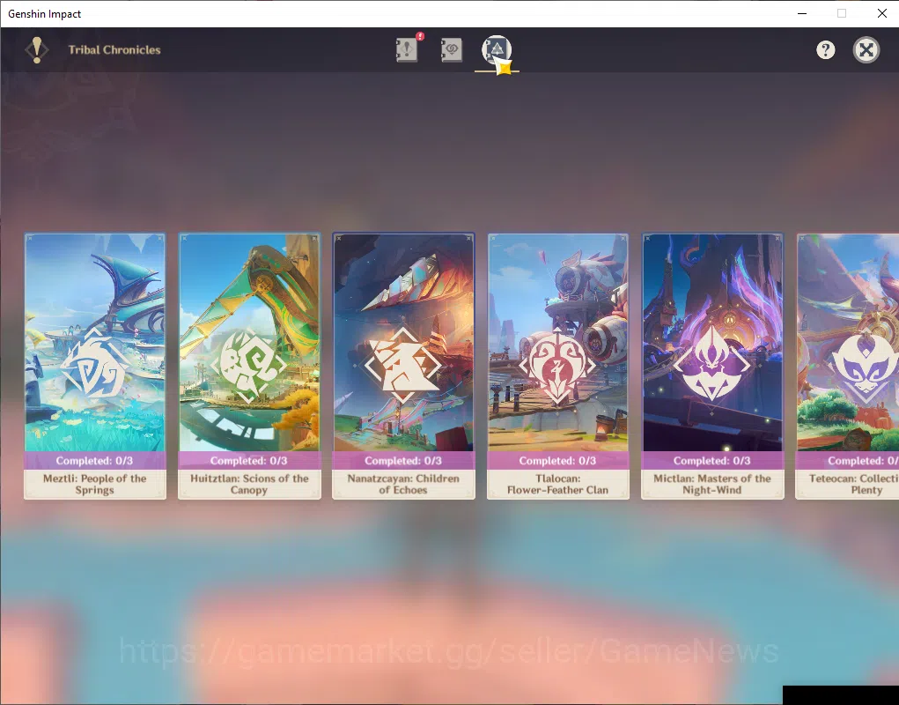Close the Genshin Impact window

click(x=881, y=13)
